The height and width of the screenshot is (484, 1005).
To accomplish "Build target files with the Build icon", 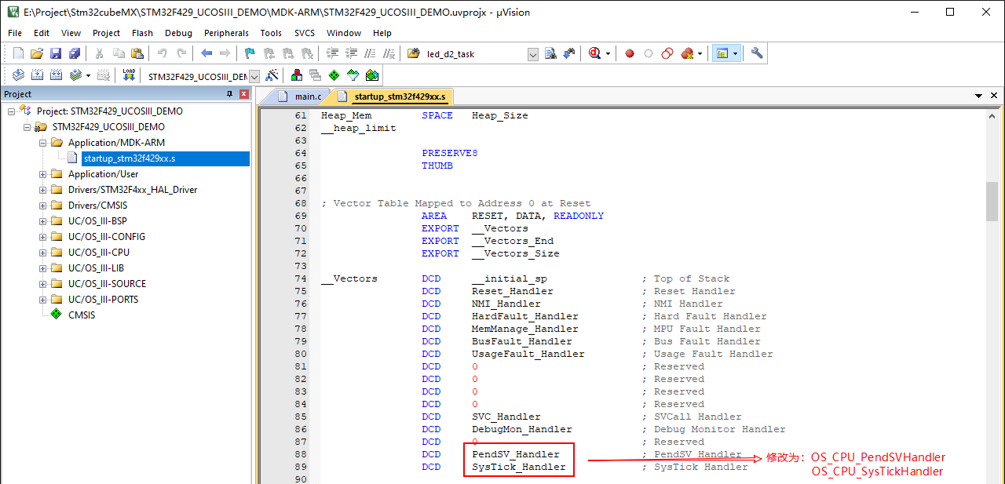I will (37, 75).
